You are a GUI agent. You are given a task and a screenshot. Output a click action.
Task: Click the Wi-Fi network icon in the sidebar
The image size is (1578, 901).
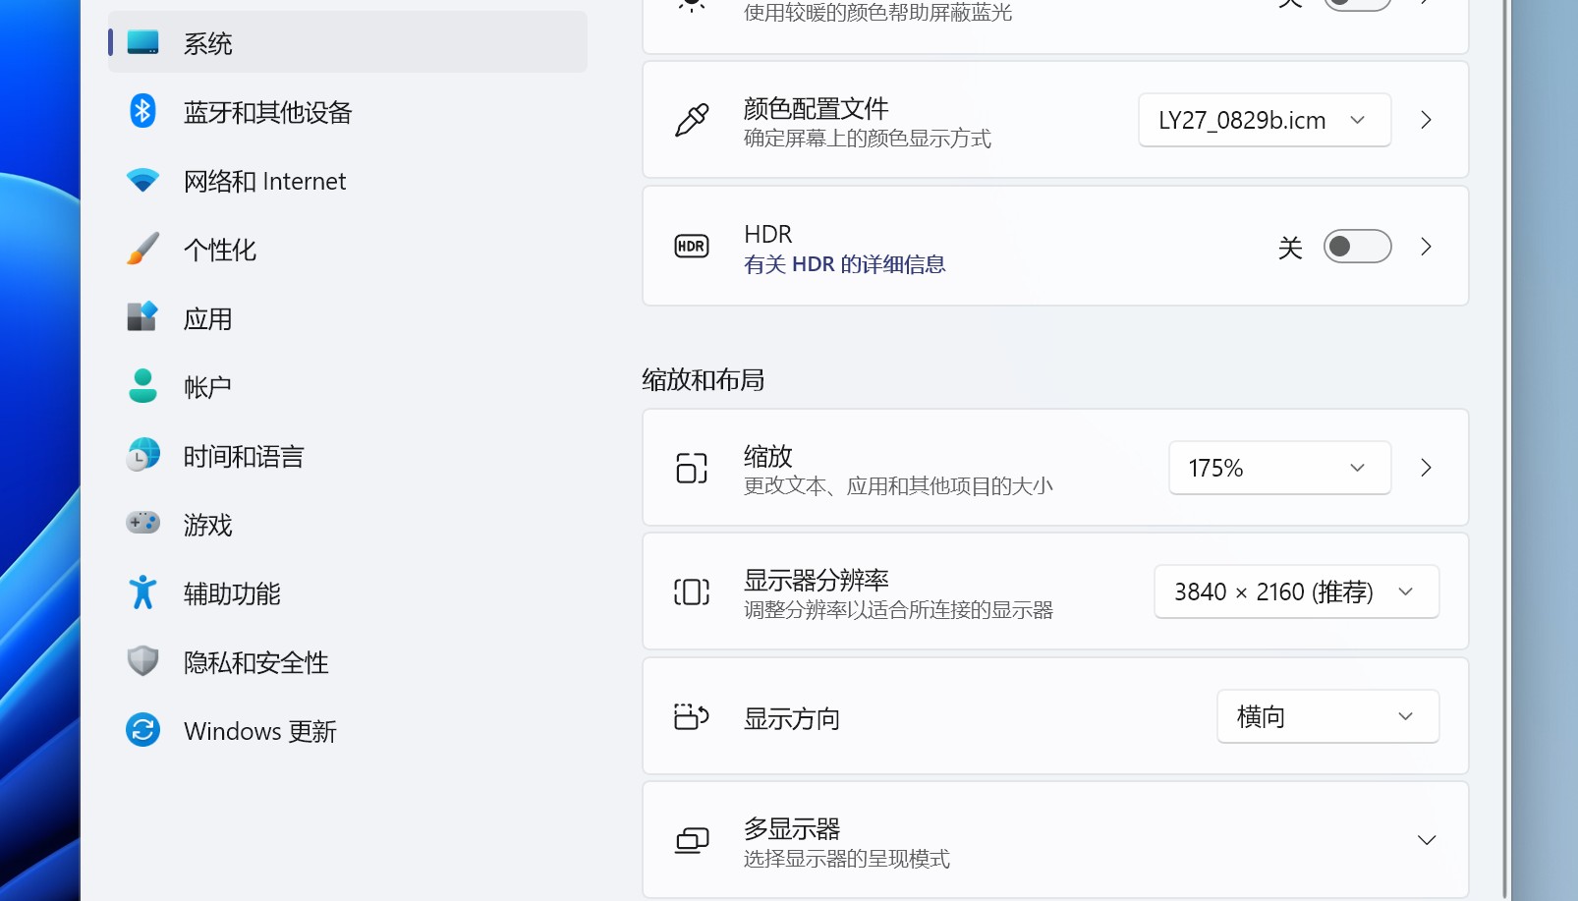(x=142, y=181)
